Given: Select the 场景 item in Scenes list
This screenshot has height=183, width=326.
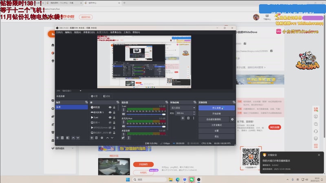Looking at the screenshot, I should [x=72, y=107].
